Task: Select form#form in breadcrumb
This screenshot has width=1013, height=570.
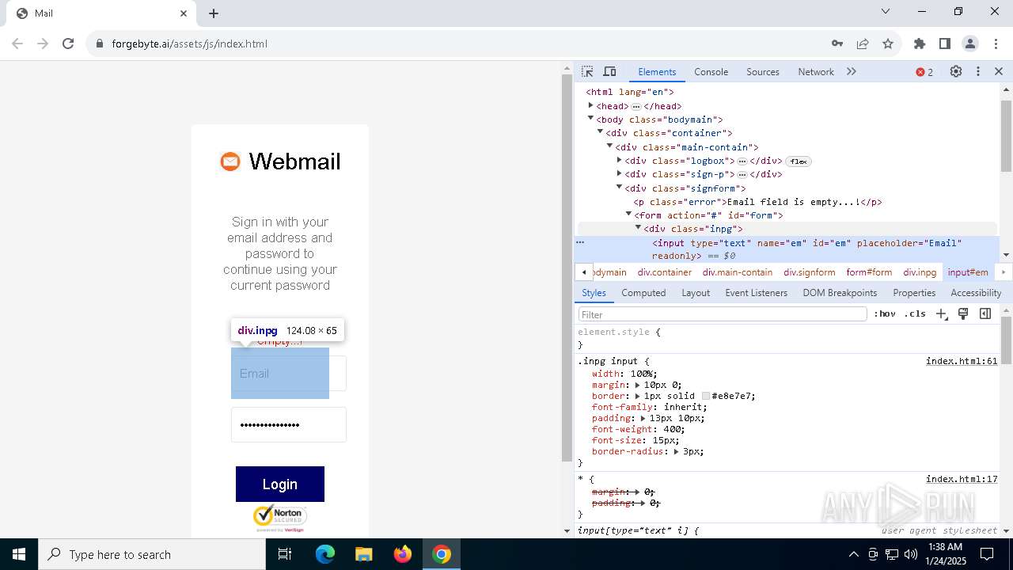Action: tap(869, 272)
